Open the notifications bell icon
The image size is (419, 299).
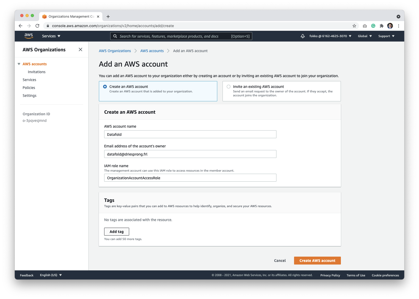coord(303,36)
